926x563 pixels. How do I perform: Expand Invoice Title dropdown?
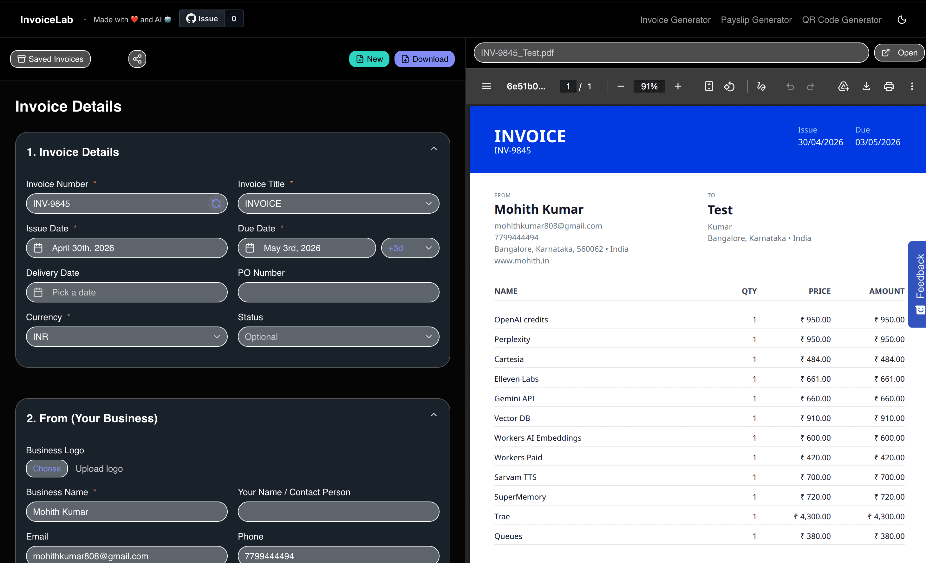pos(338,204)
